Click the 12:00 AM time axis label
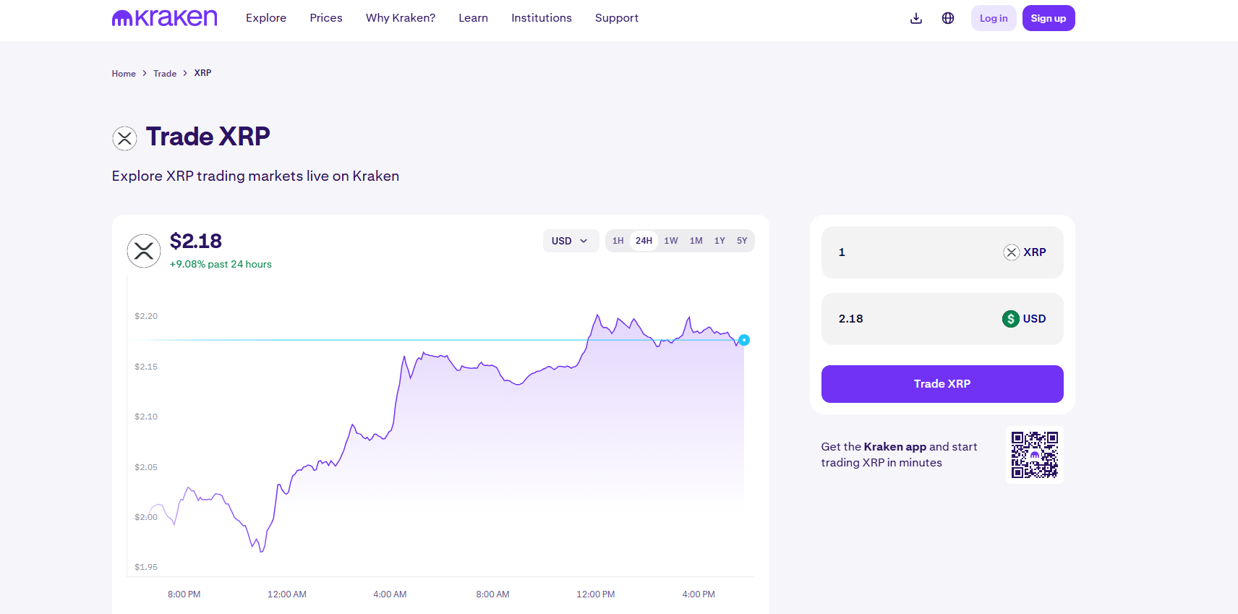The height and width of the screenshot is (614, 1238). 287,594
